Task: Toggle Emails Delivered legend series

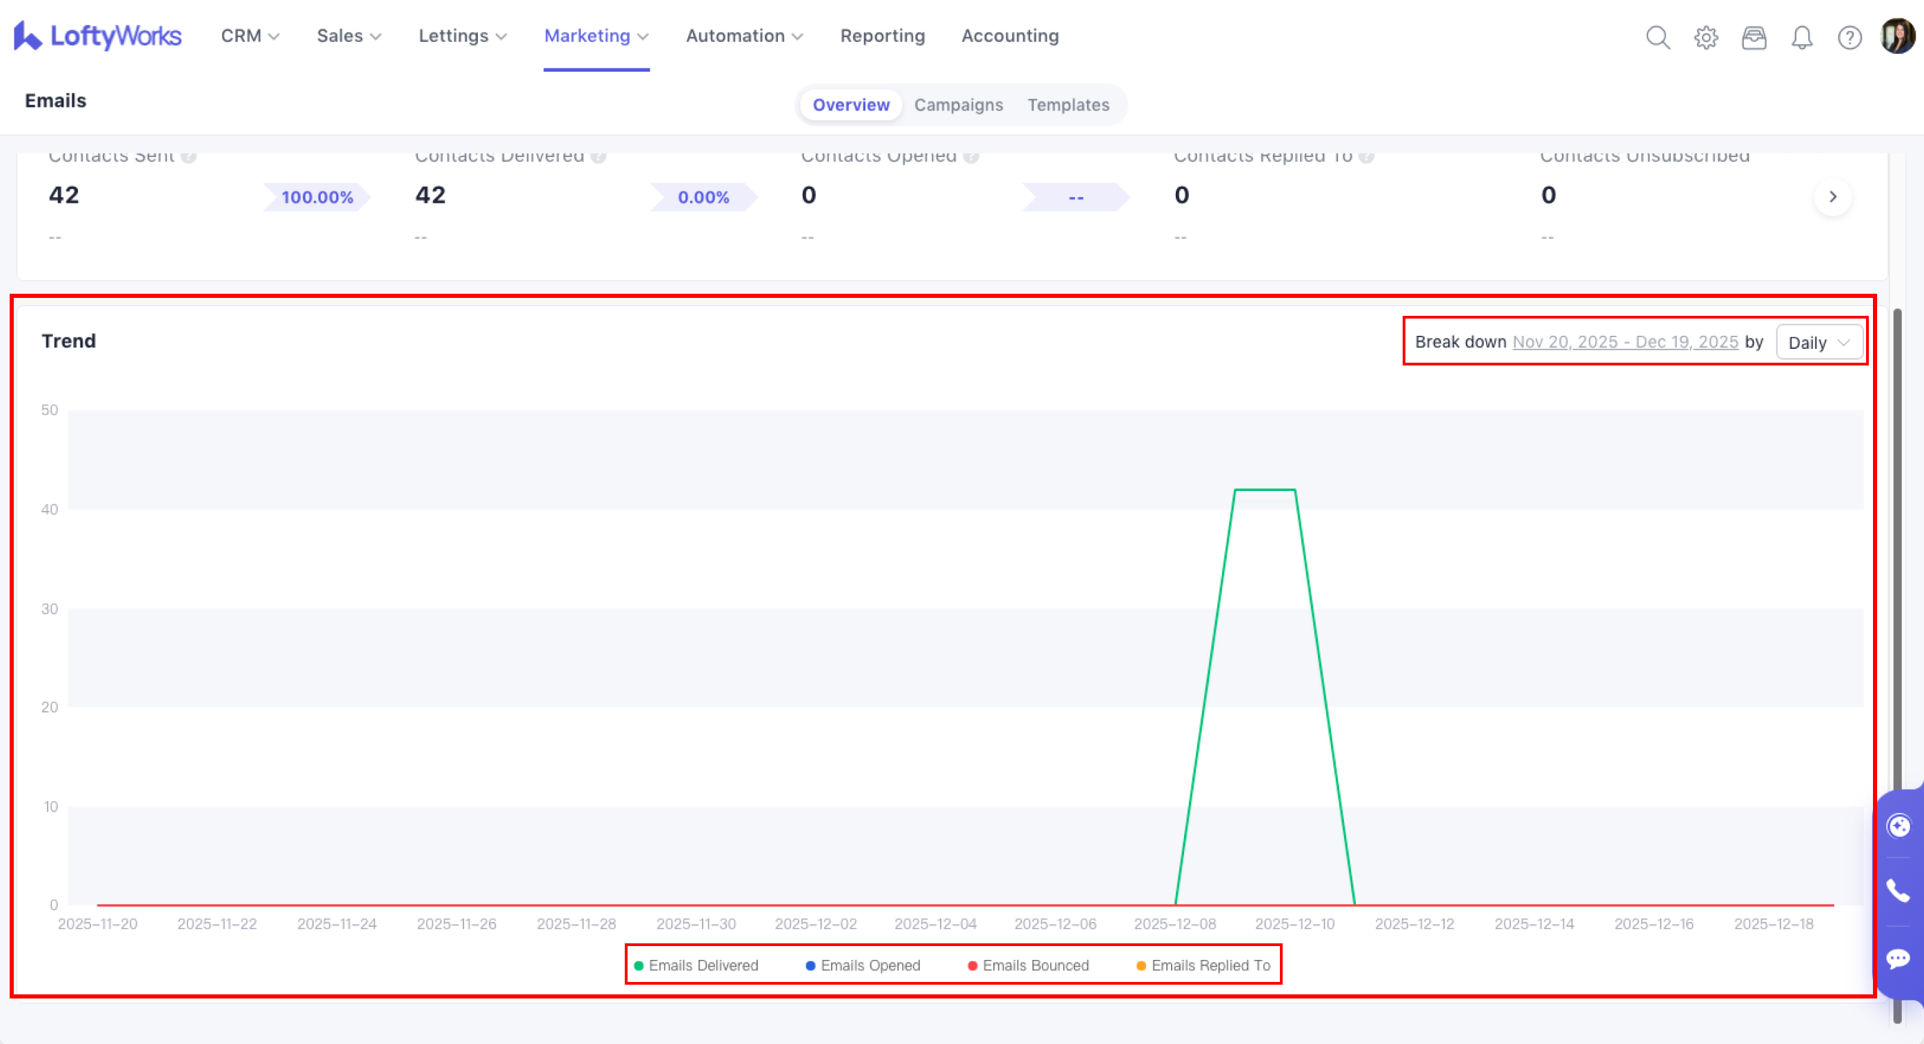Action: [x=696, y=965]
